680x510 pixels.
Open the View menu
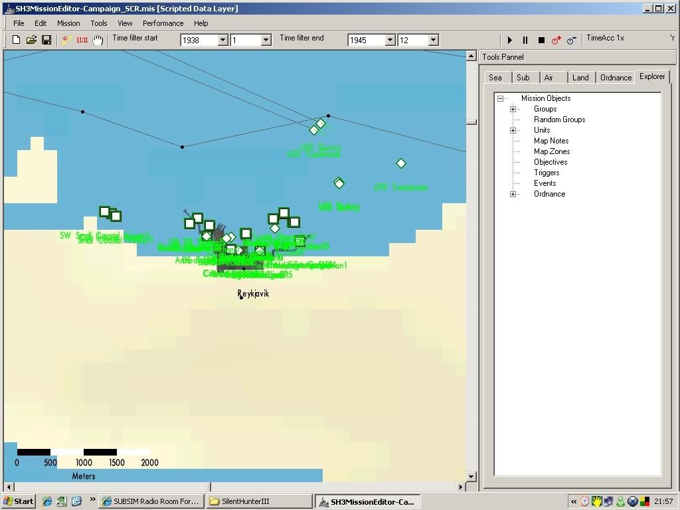(125, 23)
